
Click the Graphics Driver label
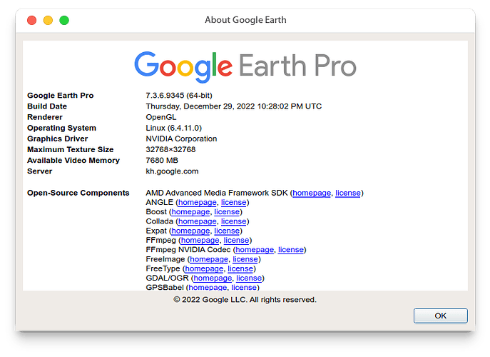point(58,139)
